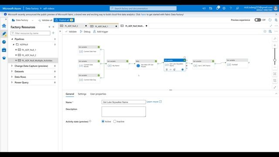Image resolution: width=279 pixels, height=157 pixels.
Task: Select the Active radio button
Action: 103,121
